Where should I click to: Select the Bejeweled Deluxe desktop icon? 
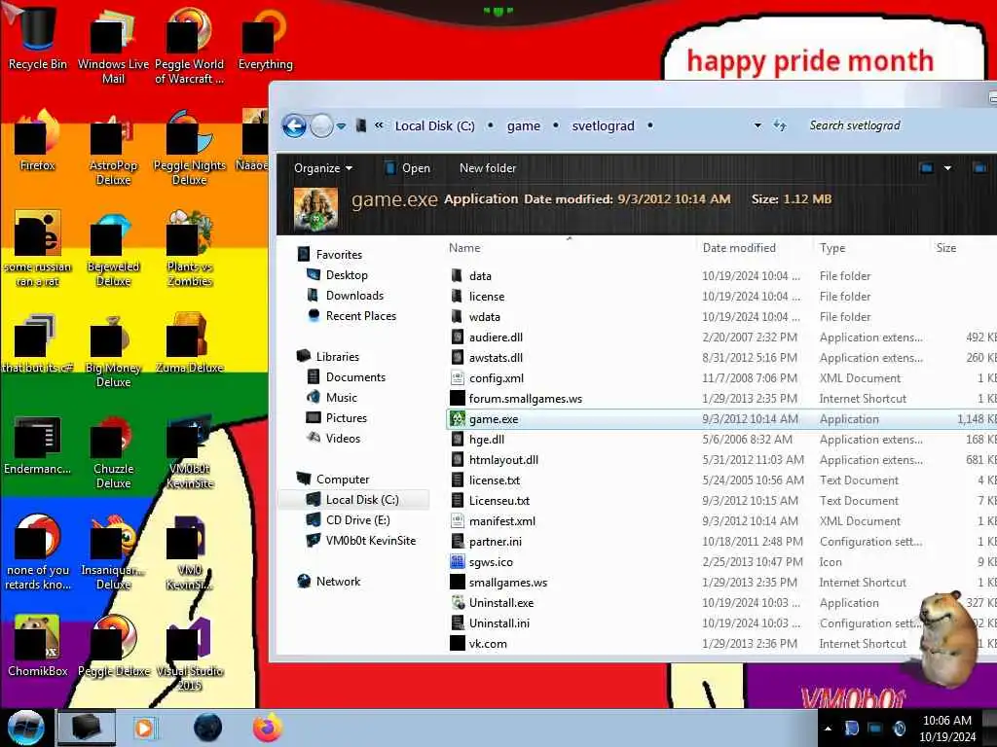[113, 248]
